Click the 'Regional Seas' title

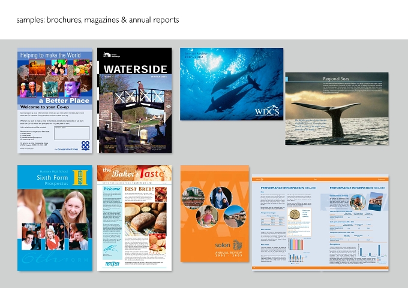[336, 78]
